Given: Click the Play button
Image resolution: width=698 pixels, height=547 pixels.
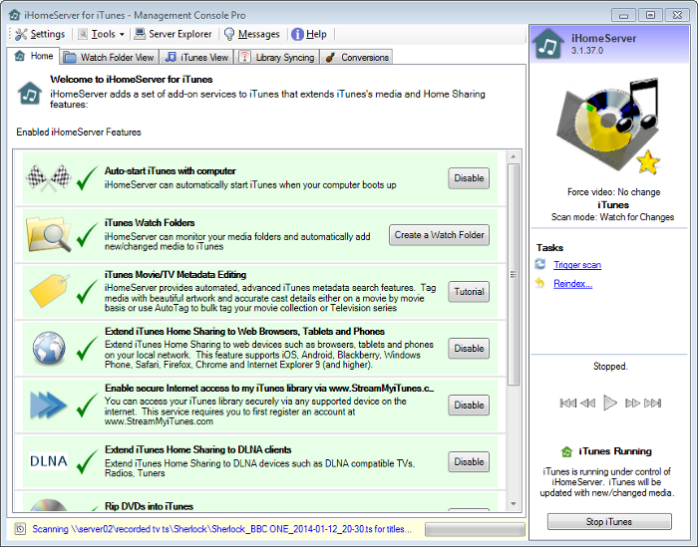Looking at the screenshot, I should point(610,403).
